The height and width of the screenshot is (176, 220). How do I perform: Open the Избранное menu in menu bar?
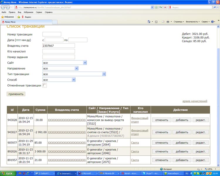(x=28, y=12)
